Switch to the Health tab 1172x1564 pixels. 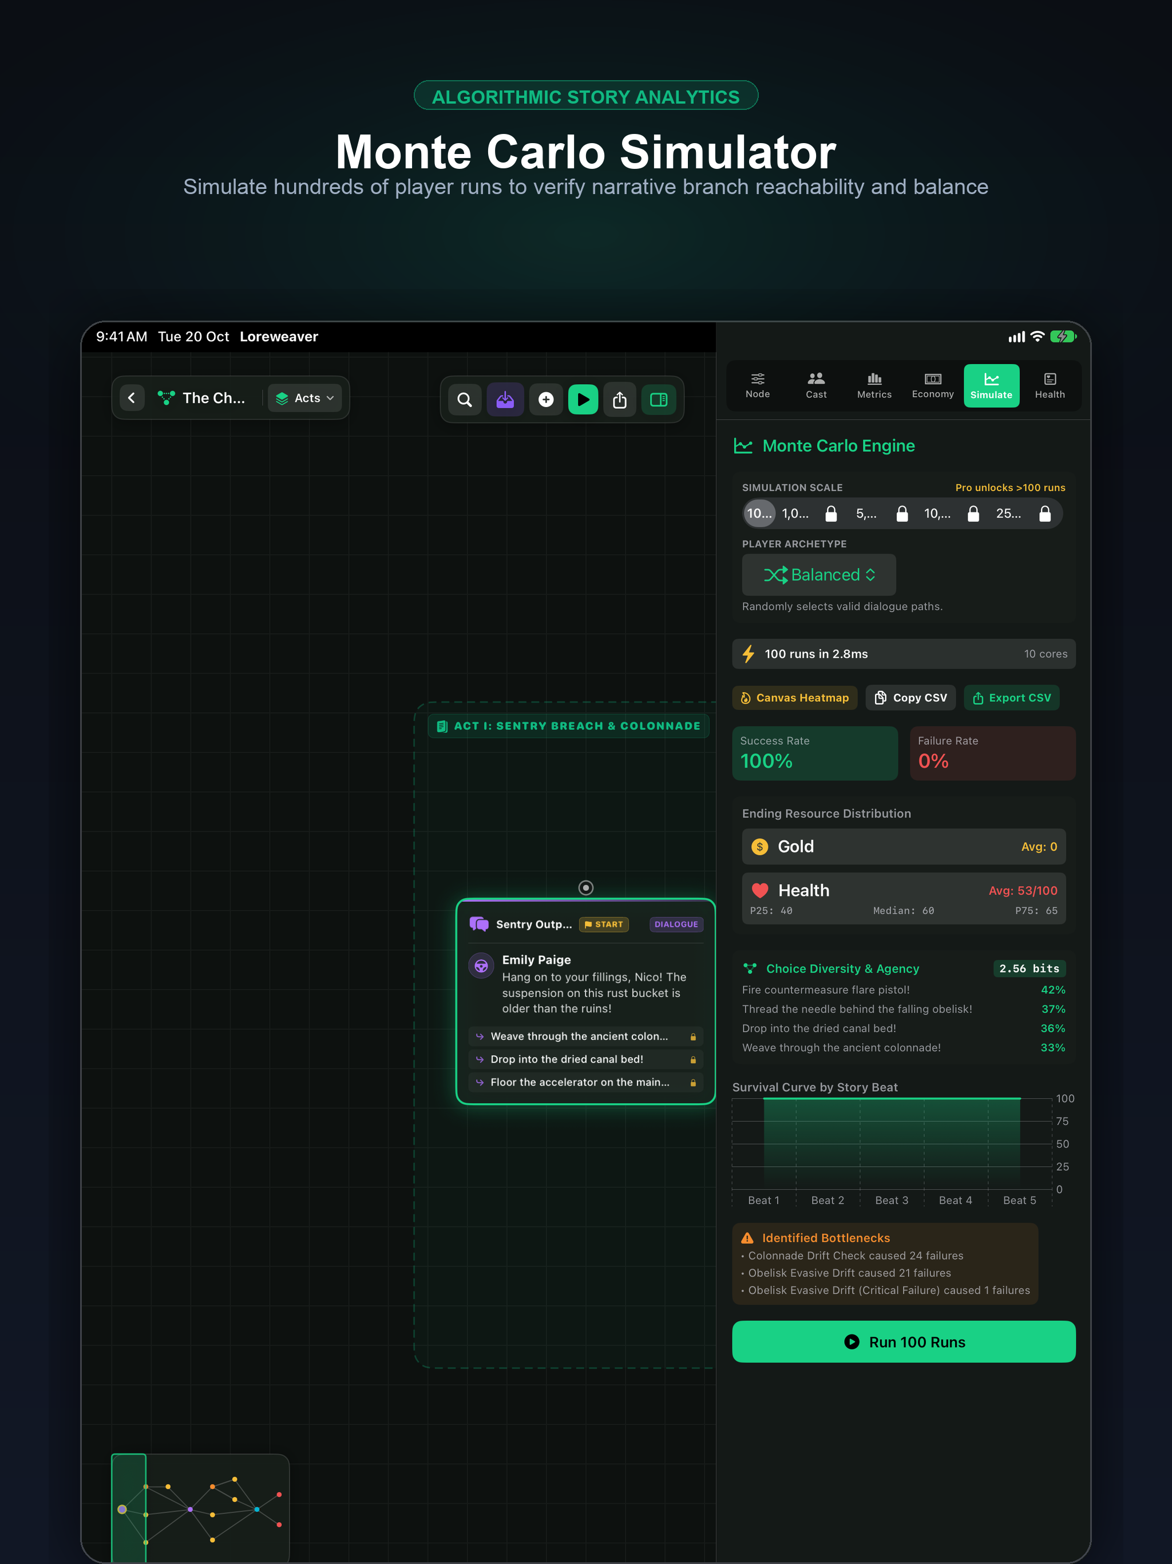1050,385
